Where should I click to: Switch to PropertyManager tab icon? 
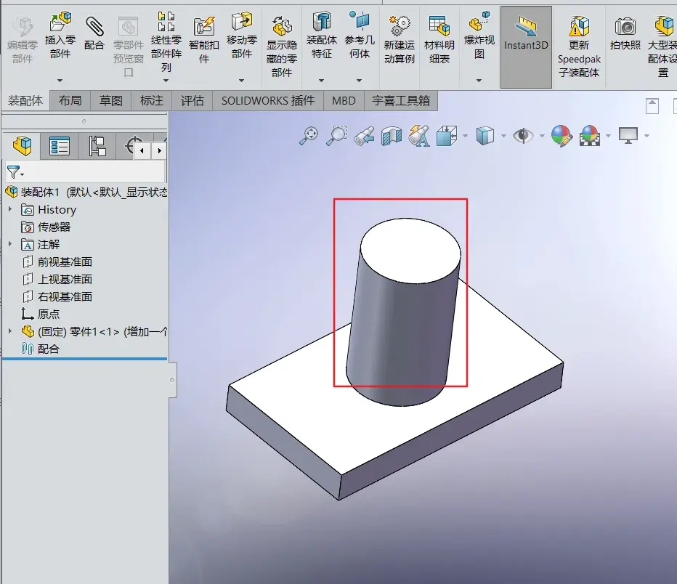click(59, 146)
